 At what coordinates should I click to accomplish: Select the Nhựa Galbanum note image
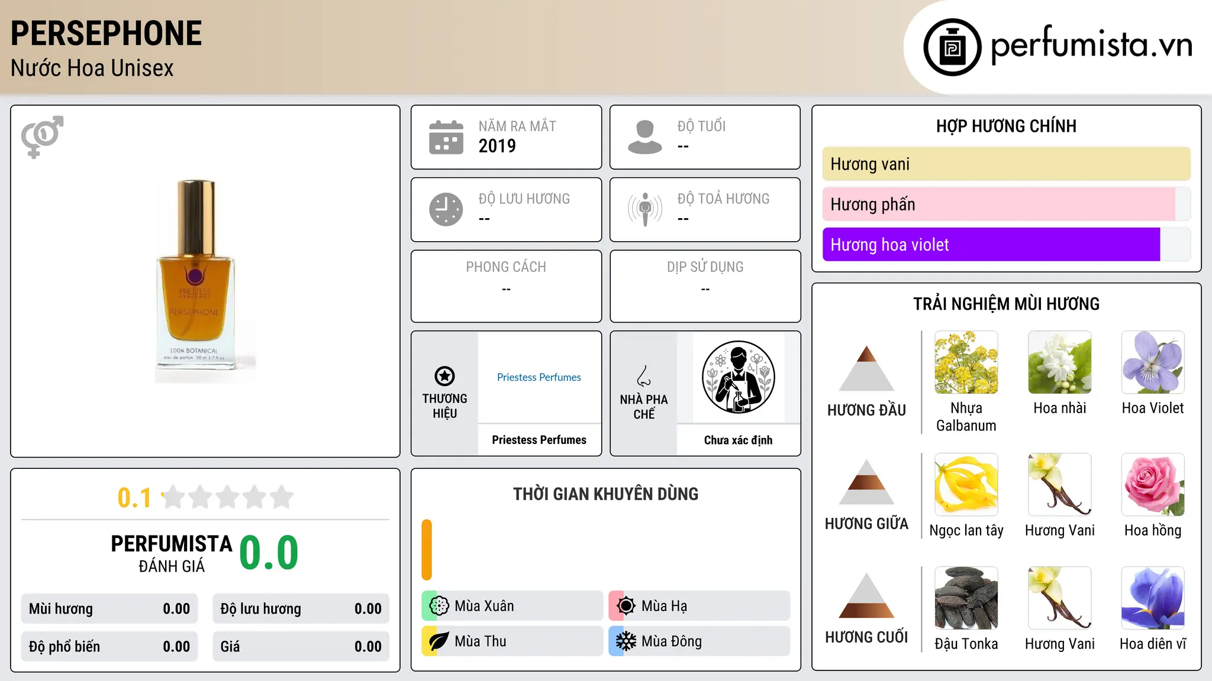[x=966, y=362]
